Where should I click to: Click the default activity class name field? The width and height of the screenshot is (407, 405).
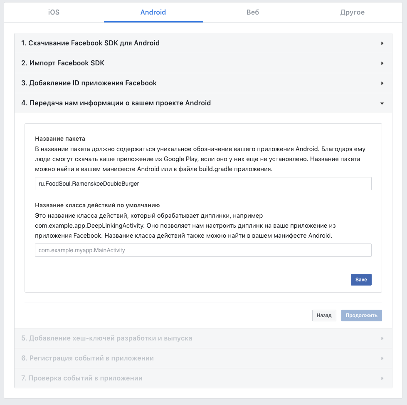[203, 250]
